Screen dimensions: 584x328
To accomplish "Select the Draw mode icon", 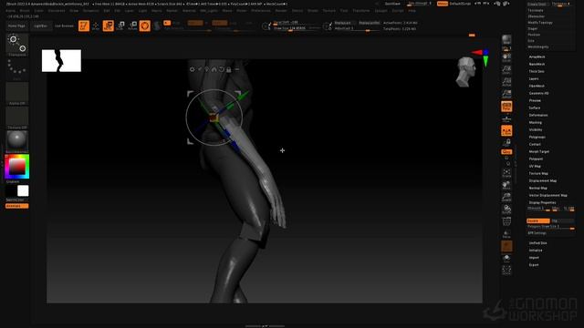I will coord(96,26).
